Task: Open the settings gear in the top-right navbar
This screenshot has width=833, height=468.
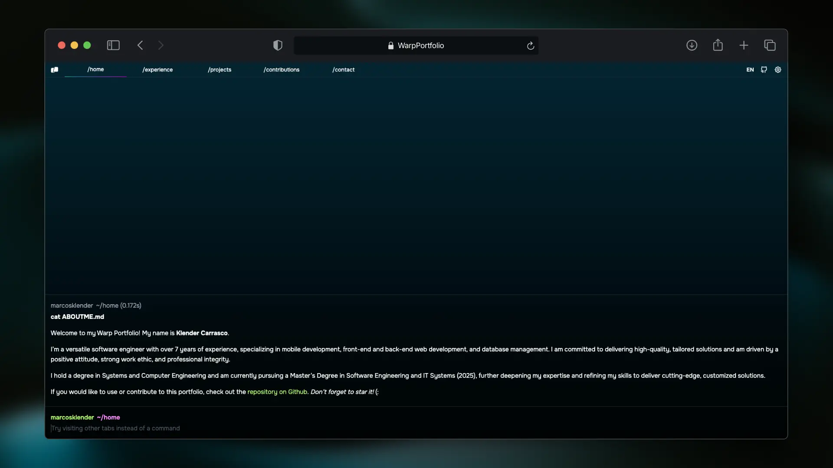Action: pyautogui.click(x=777, y=69)
